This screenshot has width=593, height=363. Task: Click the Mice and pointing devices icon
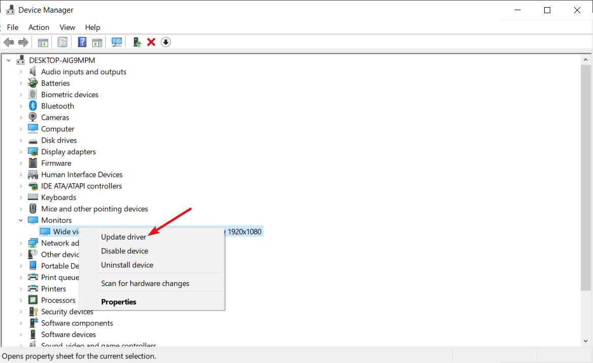[x=33, y=209]
